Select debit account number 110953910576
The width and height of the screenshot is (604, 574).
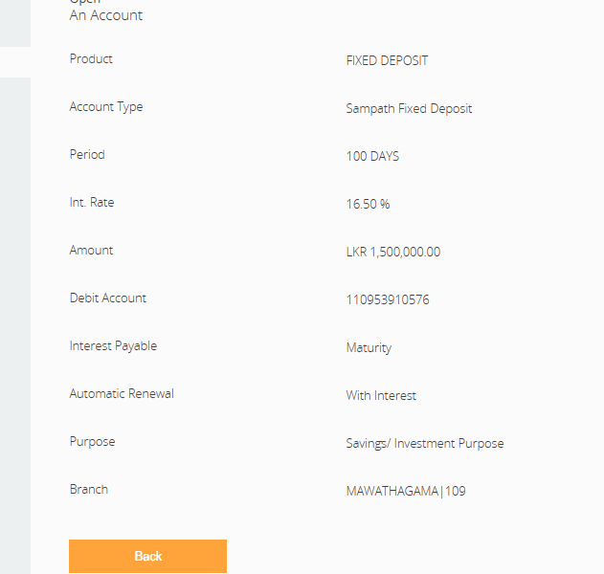388,299
